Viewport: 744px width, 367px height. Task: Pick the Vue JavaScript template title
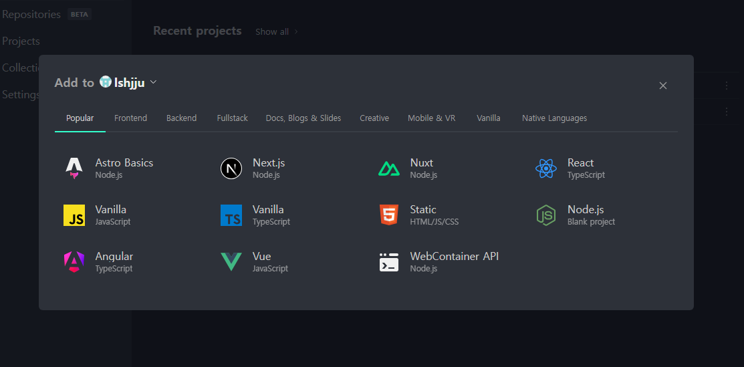261,257
